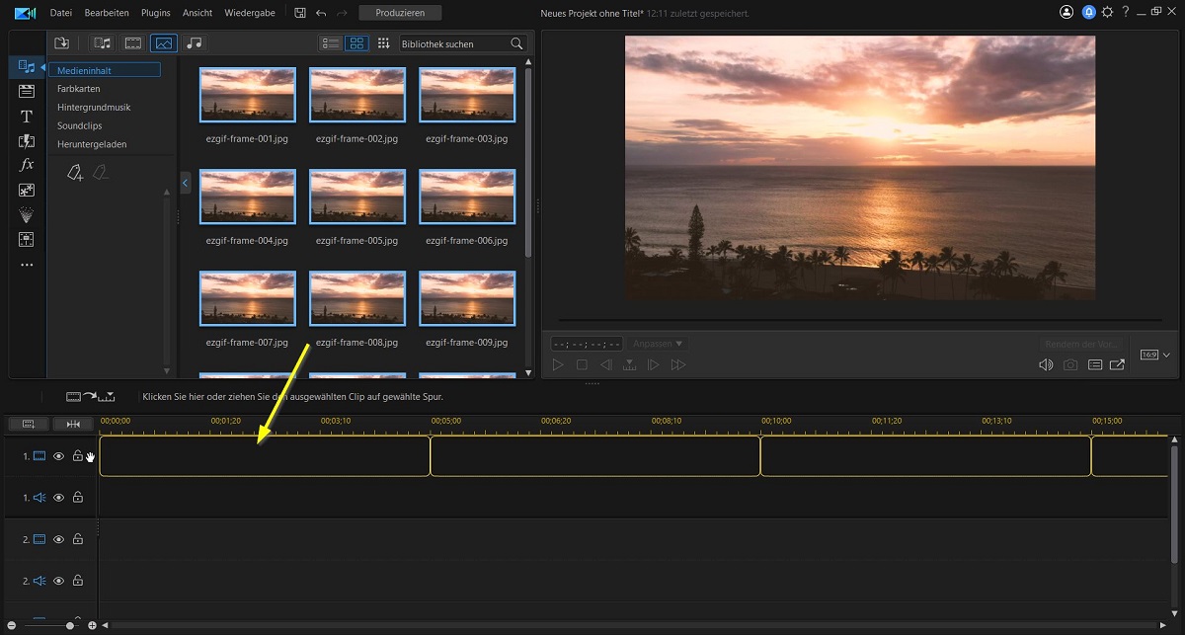The image size is (1185, 635).
Task: Open the fx effects room in sidebar
Action: [27, 165]
